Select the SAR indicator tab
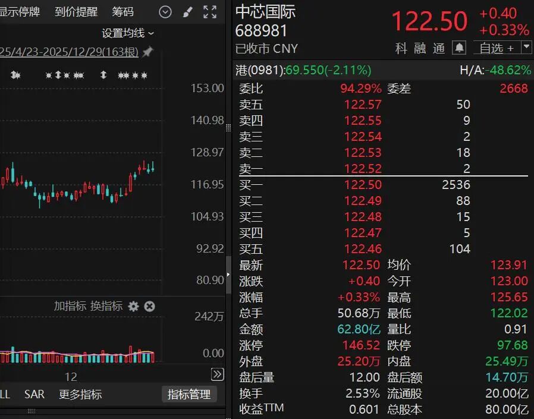The height and width of the screenshot is (419, 534). click(34, 394)
